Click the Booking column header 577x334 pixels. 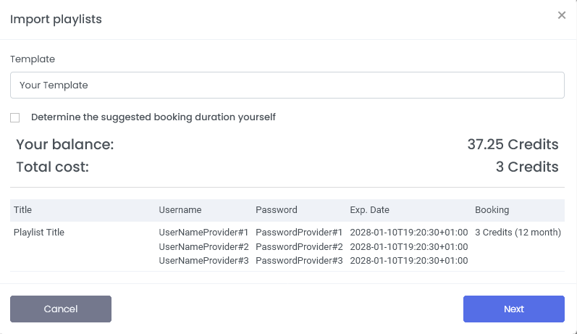(x=492, y=210)
